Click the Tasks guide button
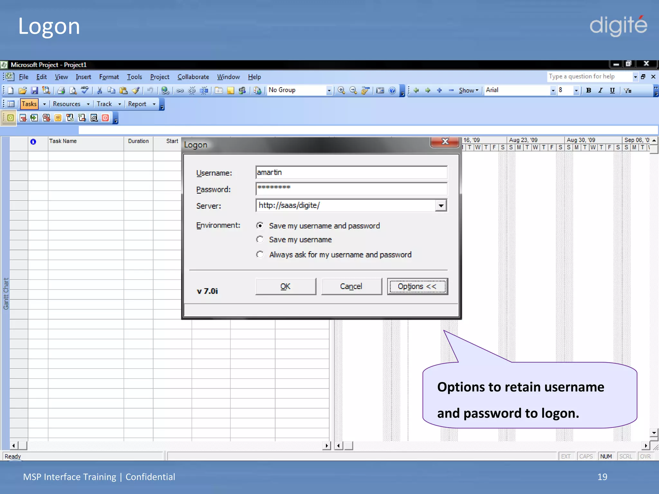The image size is (659, 494). pos(29,104)
